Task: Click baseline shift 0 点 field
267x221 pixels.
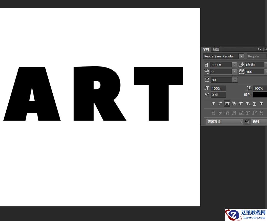Action: (218, 95)
